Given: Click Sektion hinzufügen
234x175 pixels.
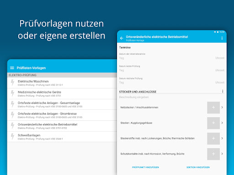Looking at the screenshot, I should tap(198, 167).
